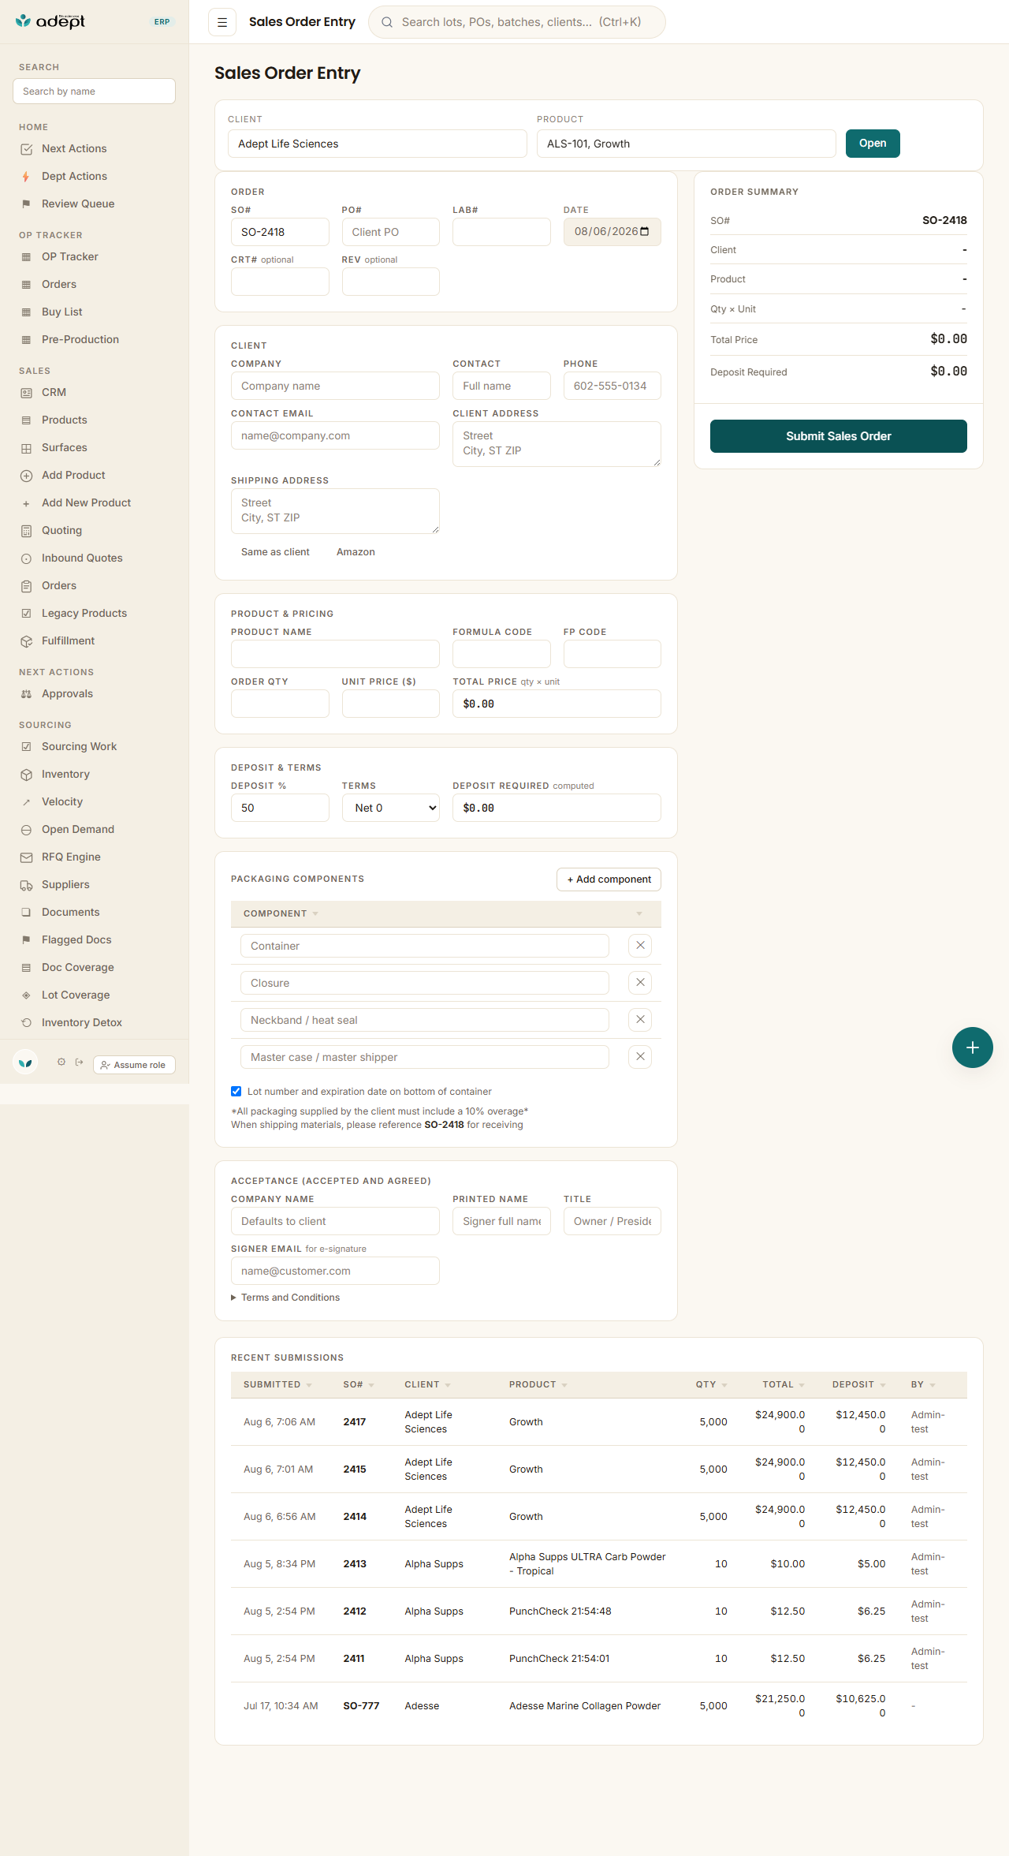Remove the Neckband / heat seal component row
This screenshot has height=1856, width=1009.
click(640, 1020)
